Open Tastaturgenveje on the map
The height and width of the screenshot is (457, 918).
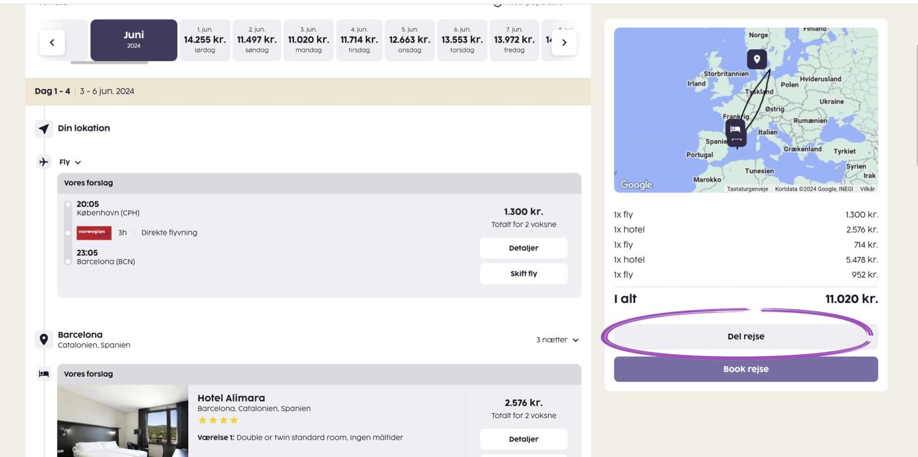coord(747,189)
